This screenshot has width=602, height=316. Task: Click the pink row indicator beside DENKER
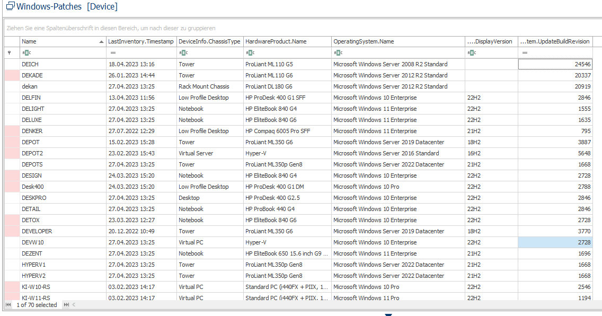(12, 131)
